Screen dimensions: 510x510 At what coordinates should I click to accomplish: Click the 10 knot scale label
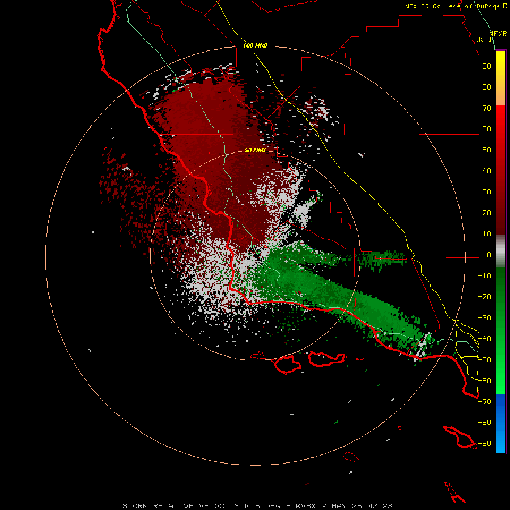[487, 234]
